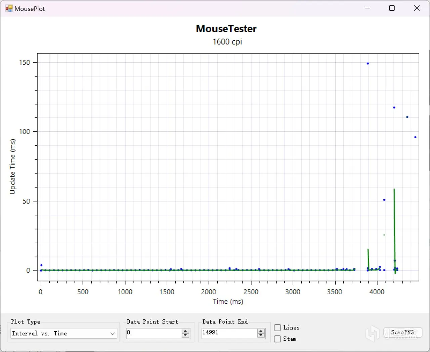
Task: Click the SavePNG button
Action: coord(403,332)
